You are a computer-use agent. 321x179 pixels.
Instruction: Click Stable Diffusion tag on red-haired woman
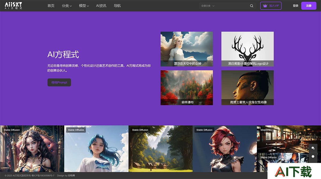[204, 130]
